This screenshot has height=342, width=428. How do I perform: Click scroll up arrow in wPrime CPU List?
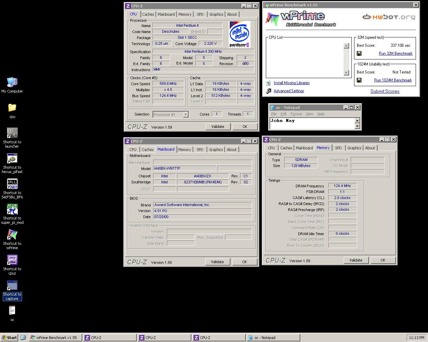click(x=346, y=46)
